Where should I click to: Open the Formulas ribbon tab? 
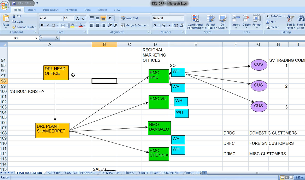click(x=71, y=10)
